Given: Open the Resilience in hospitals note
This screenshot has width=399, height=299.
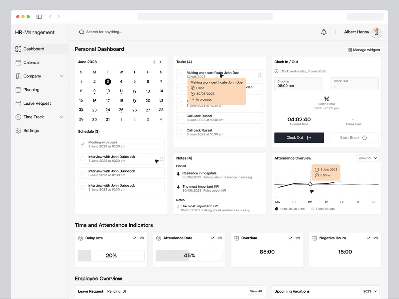Looking at the screenshot, I should pyautogui.click(x=219, y=175).
